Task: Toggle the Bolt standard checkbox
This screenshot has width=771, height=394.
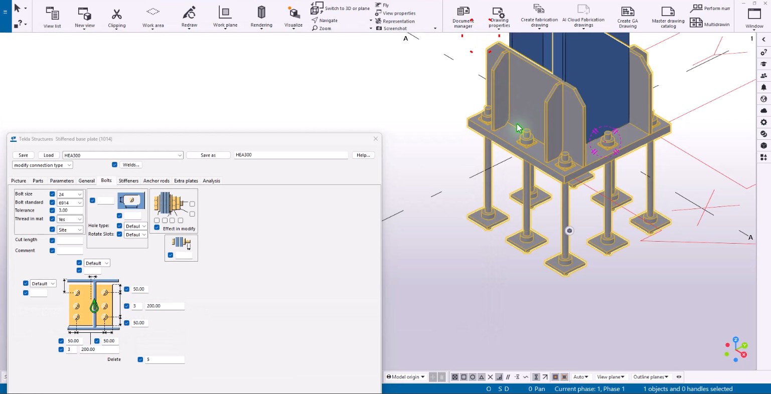Action: point(52,203)
